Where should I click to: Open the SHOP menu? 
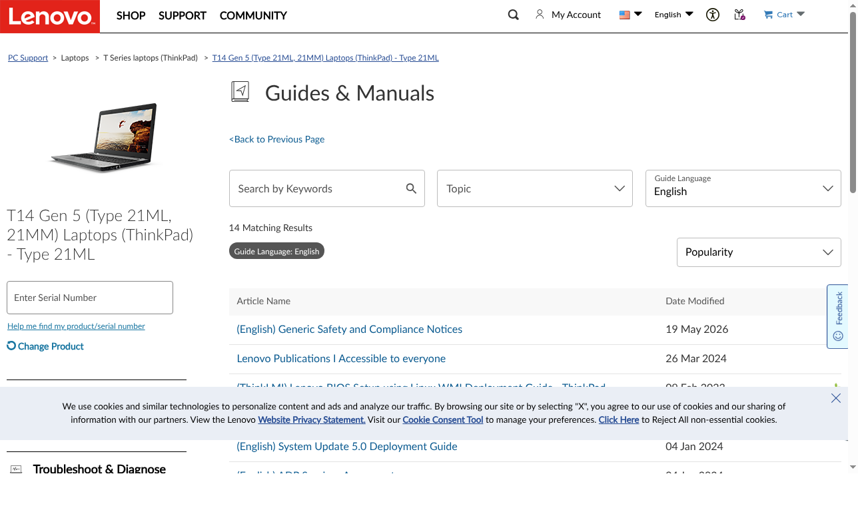(x=131, y=15)
